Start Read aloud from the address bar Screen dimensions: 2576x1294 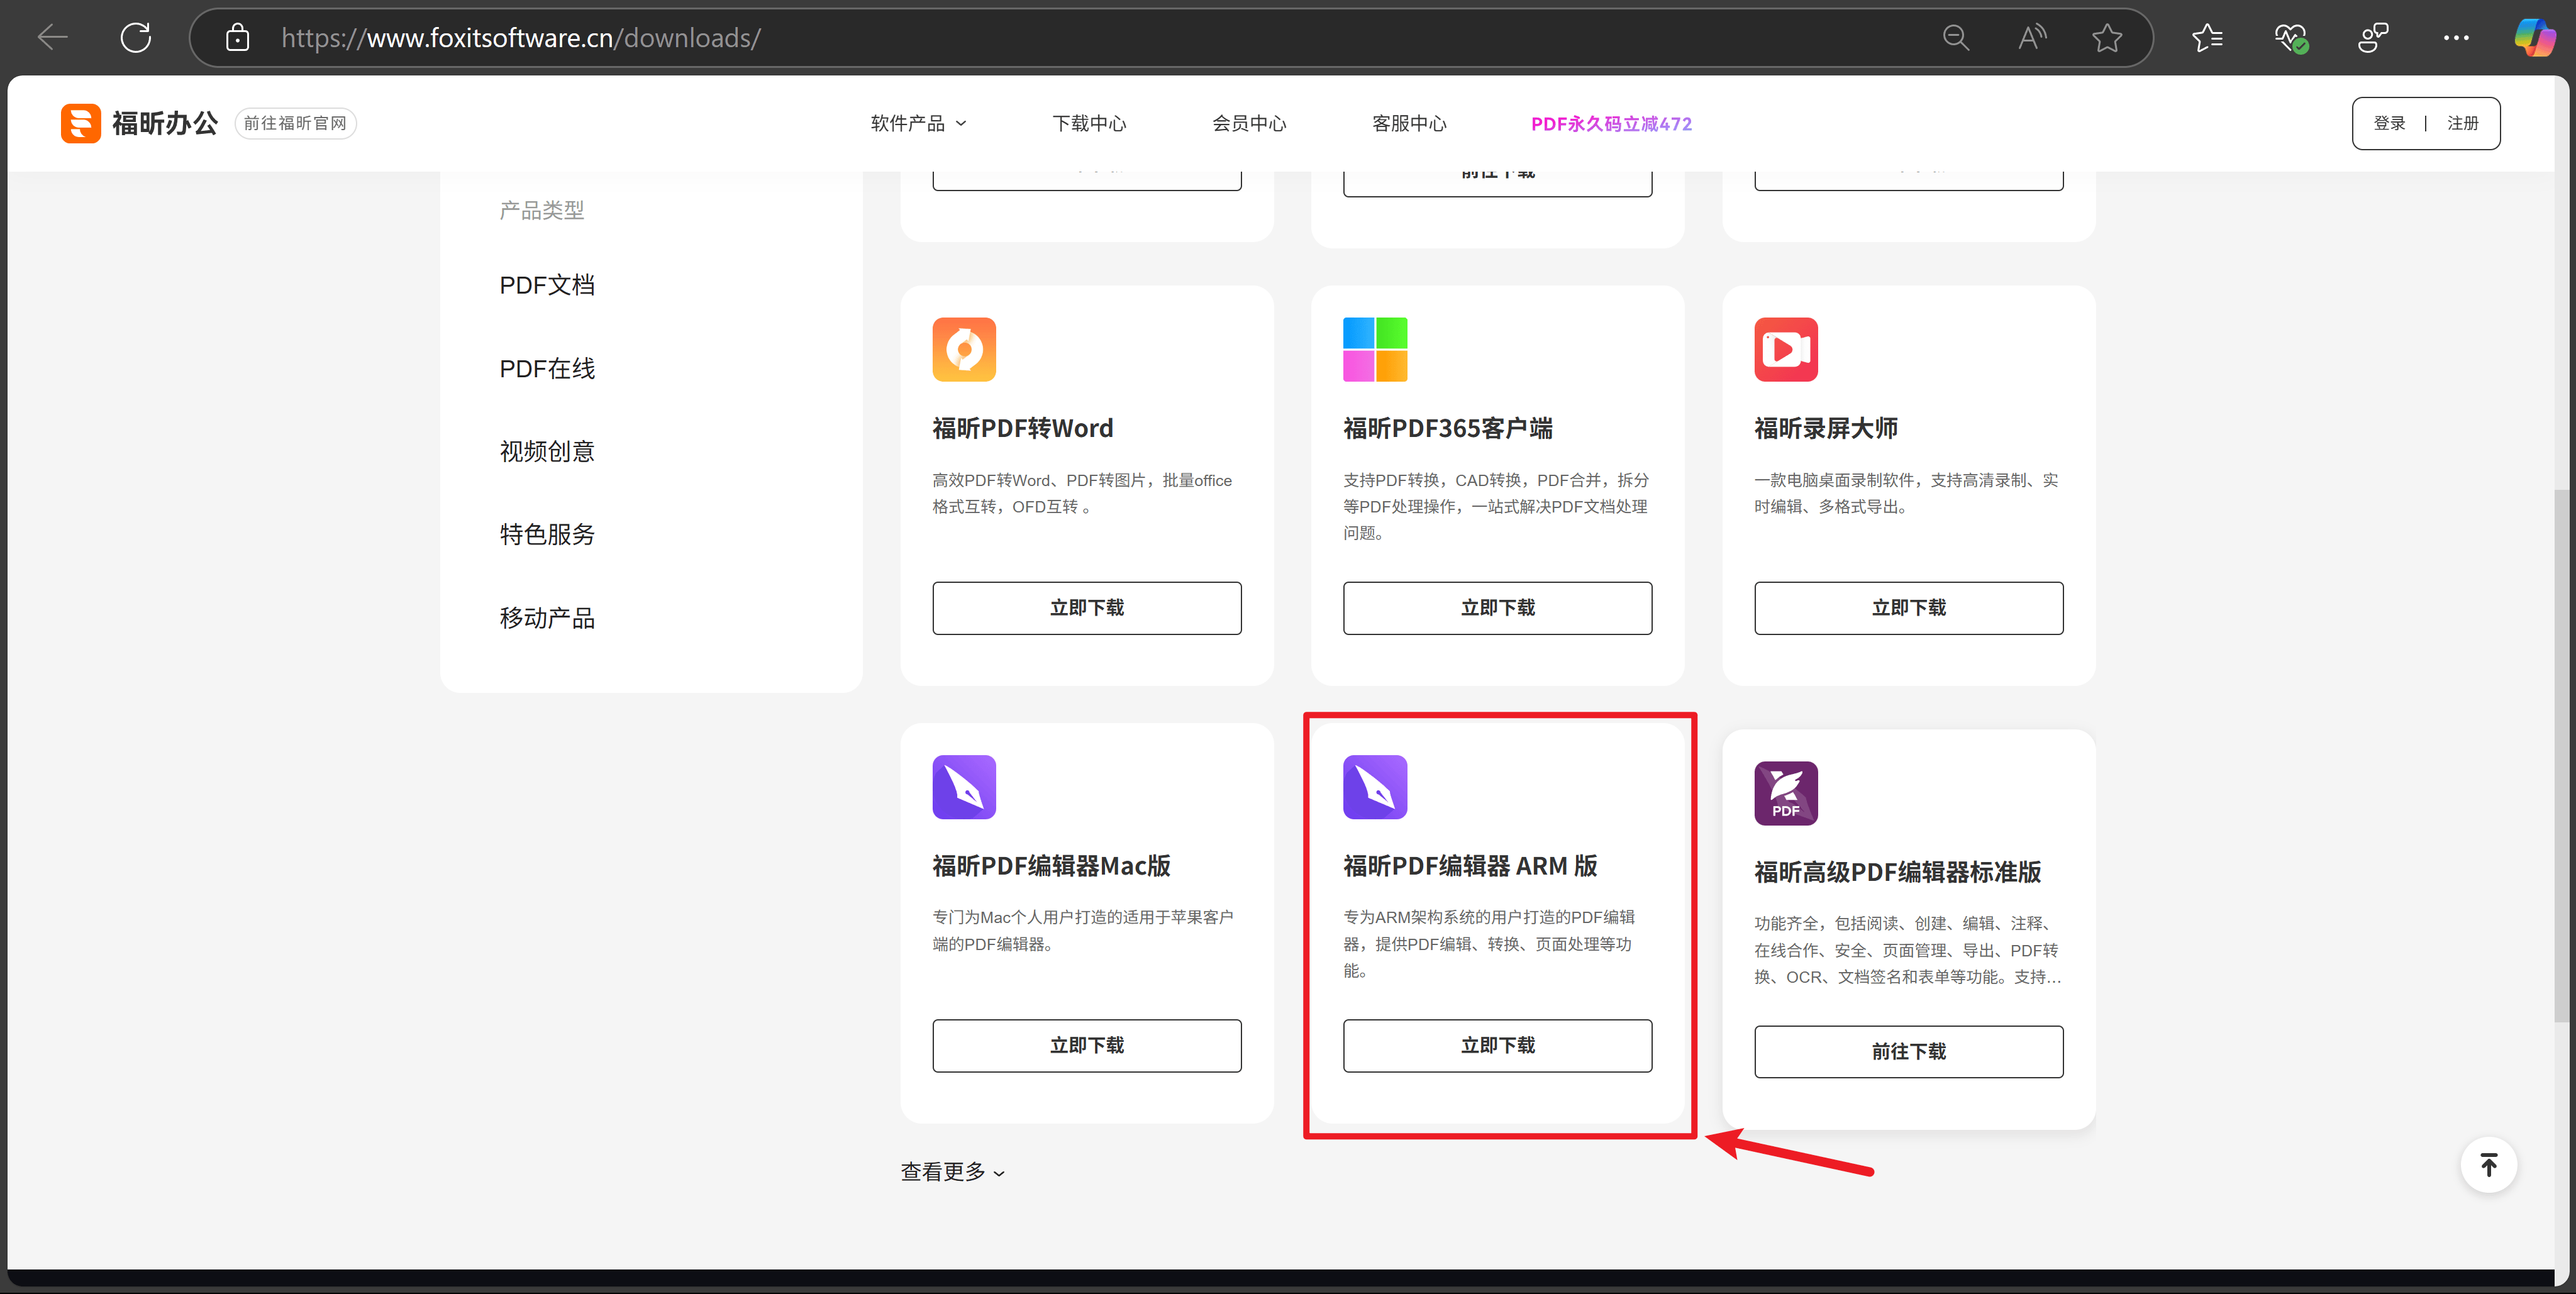click(2032, 37)
